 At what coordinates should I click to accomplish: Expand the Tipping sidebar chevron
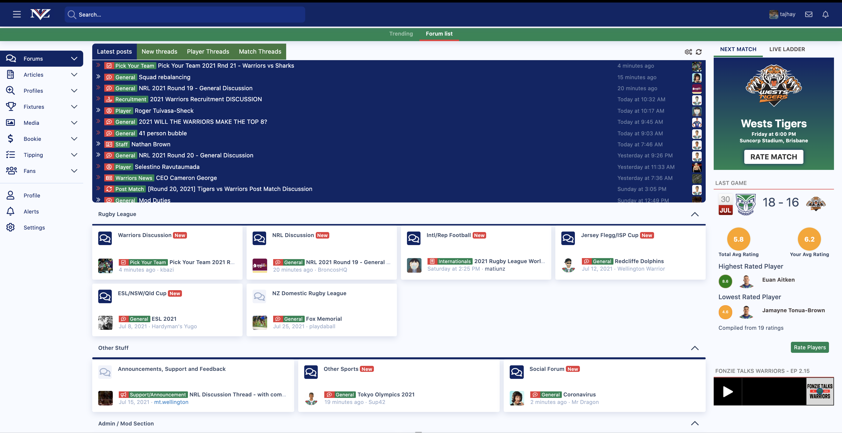(x=74, y=155)
